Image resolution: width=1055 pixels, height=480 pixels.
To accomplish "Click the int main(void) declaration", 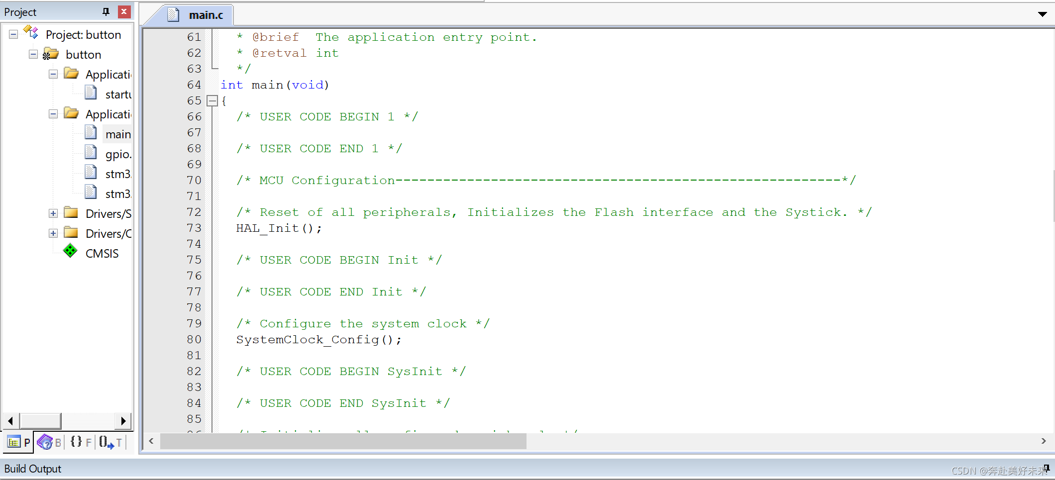I will [275, 85].
